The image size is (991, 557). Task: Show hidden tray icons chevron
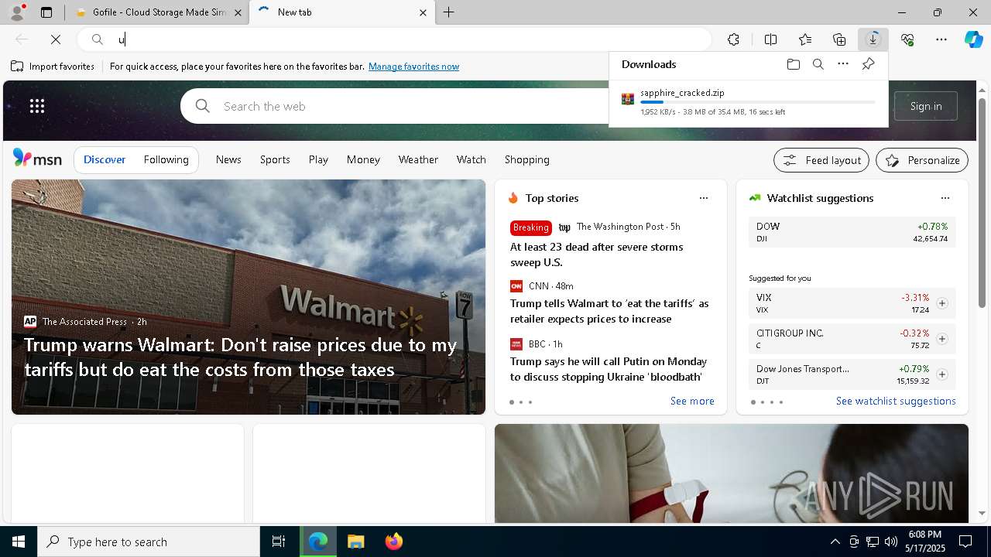[835, 542]
